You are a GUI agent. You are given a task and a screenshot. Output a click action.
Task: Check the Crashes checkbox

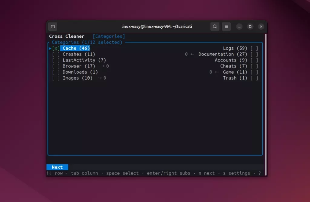pyautogui.click(x=56, y=54)
